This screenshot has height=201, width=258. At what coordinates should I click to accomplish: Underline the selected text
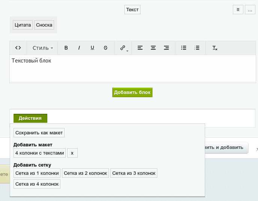(x=92, y=48)
